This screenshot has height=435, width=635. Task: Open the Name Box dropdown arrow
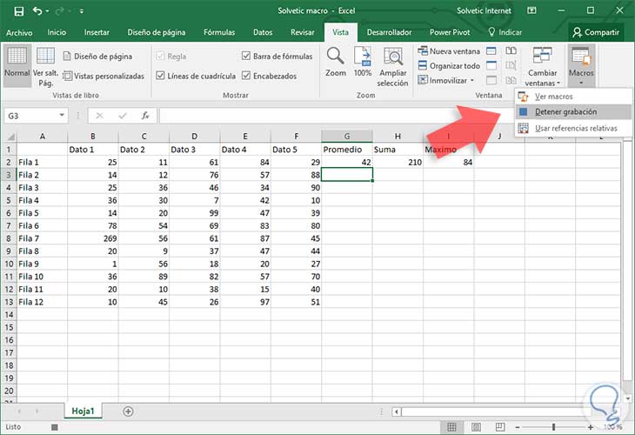pos(62,116)
